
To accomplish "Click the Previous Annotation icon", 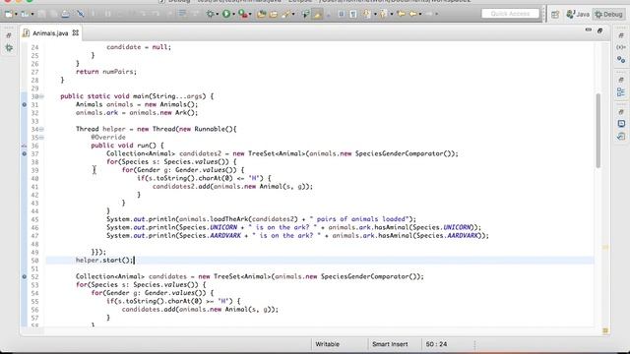I will pos(384,14).
